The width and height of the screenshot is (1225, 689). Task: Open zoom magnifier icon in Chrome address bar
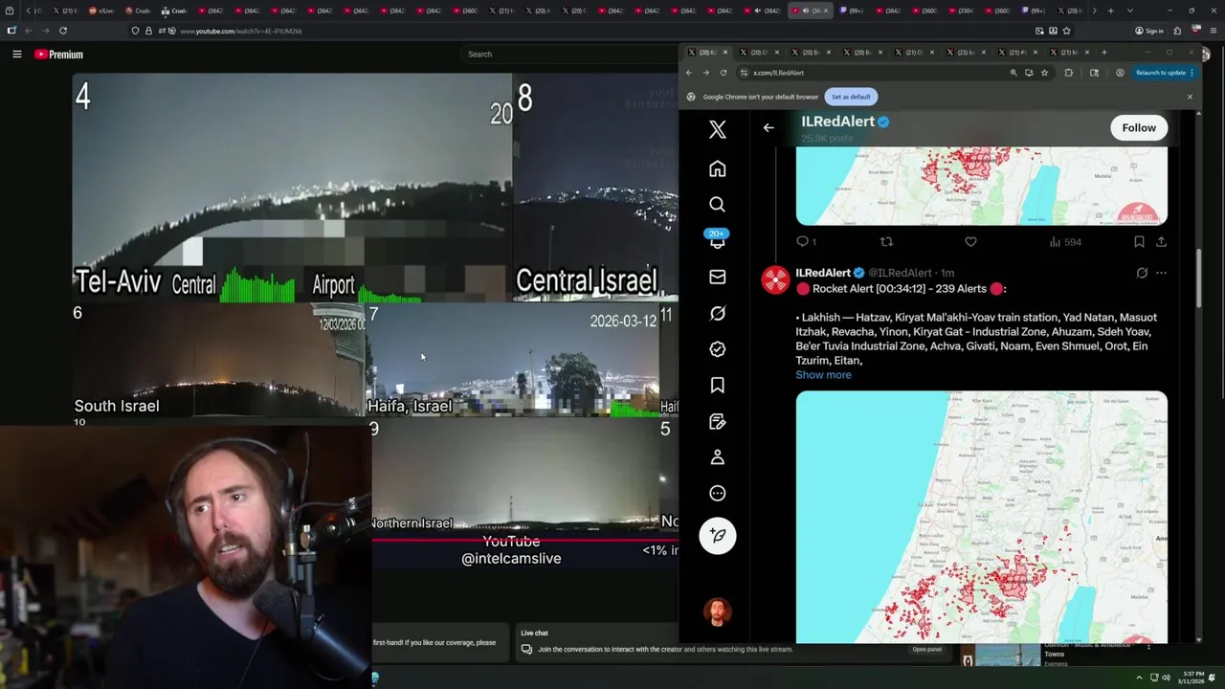point(1013,73)
